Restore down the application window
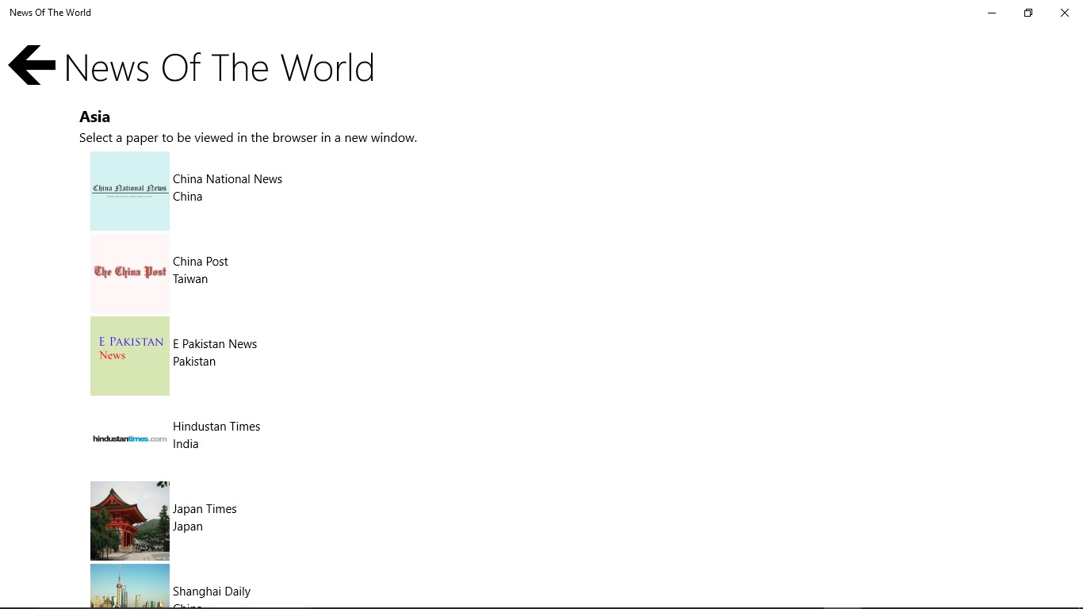Image resolution: width=1083 pixels, height=609 pixels. (1028, 13)
